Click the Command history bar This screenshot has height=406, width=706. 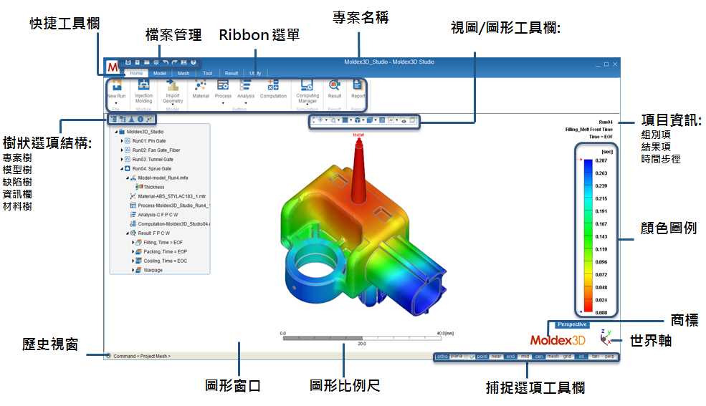268,356
